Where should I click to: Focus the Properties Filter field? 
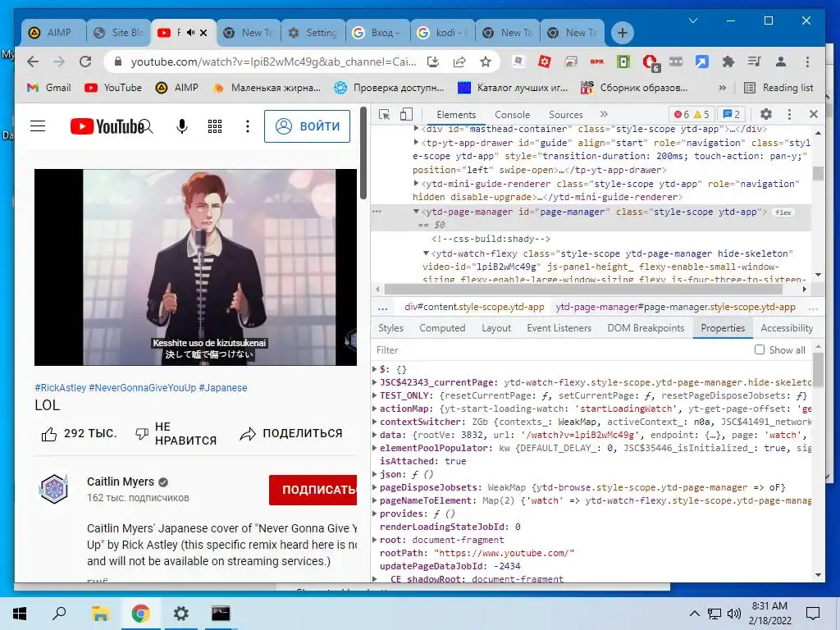(559, 349)
